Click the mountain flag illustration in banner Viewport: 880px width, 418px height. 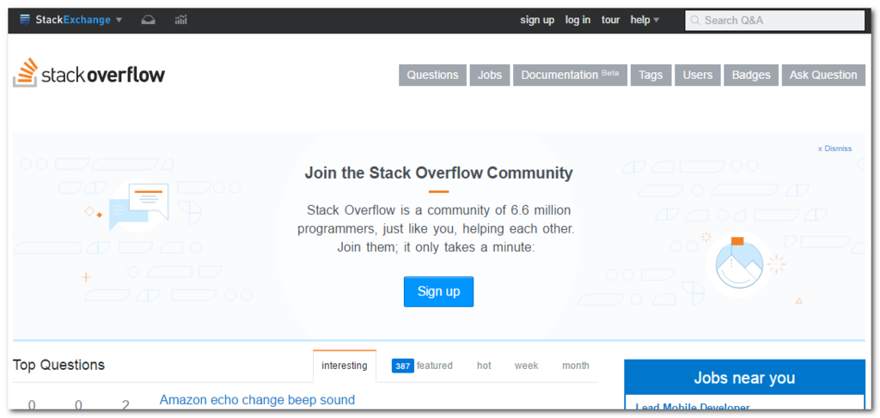[740, 264]
